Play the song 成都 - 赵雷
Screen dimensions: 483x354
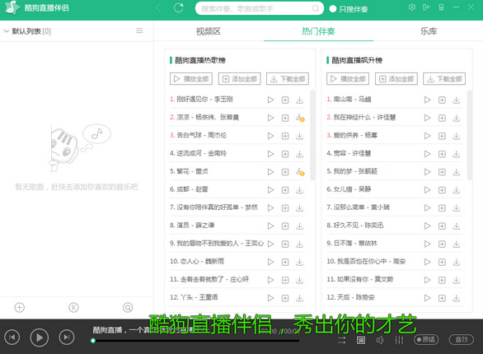(270, 190)
